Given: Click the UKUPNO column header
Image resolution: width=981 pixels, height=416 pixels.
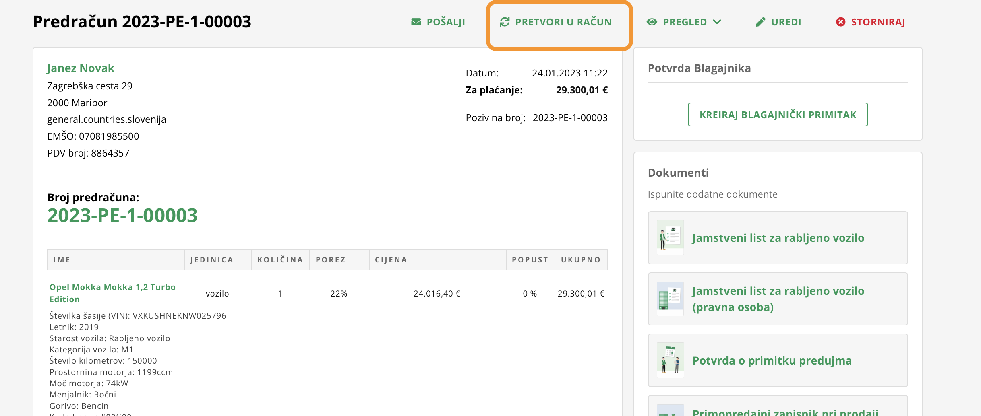Looking at the screenshot, I should (x=581, y=260).
